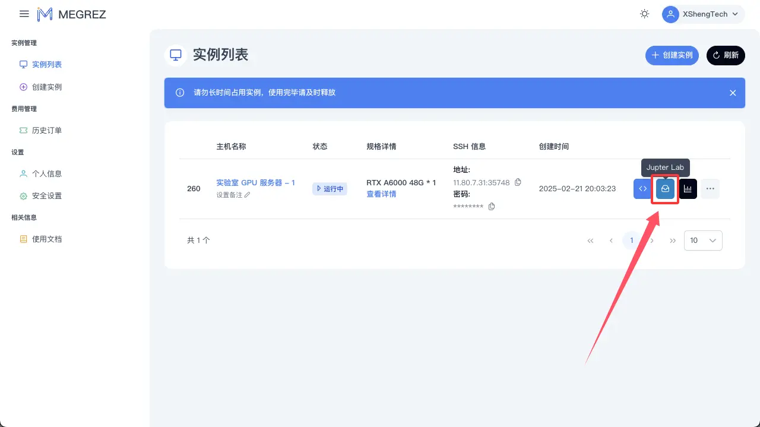Click the hamburger menu beside the MEGREZ logo

click(x=24, y=14)
